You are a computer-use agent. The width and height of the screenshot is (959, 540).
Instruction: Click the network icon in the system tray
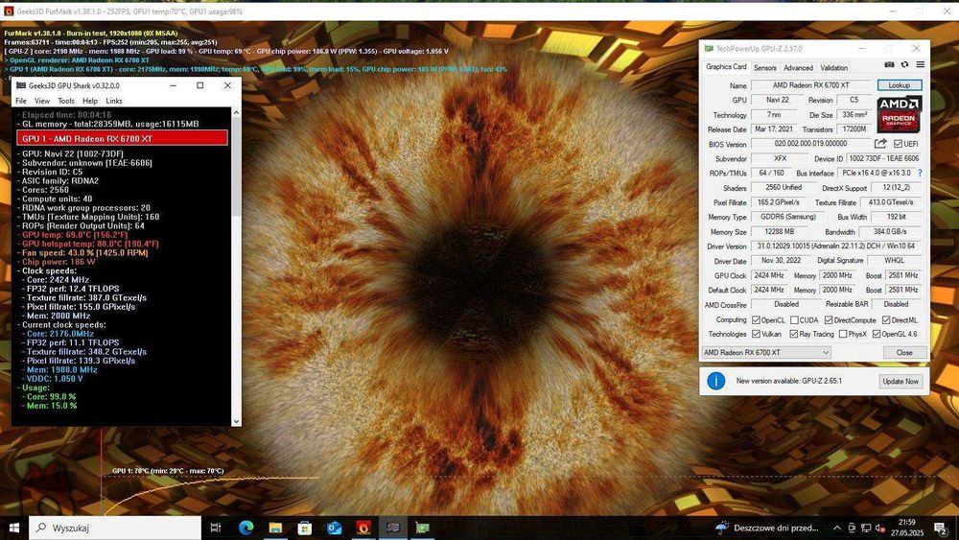(866, 528)
